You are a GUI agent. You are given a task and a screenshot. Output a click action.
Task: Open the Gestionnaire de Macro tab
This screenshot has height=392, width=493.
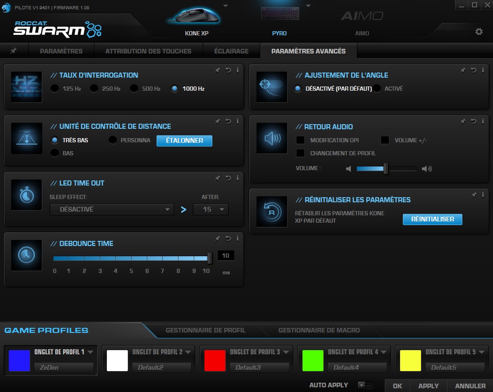click(x=319, y=330)
